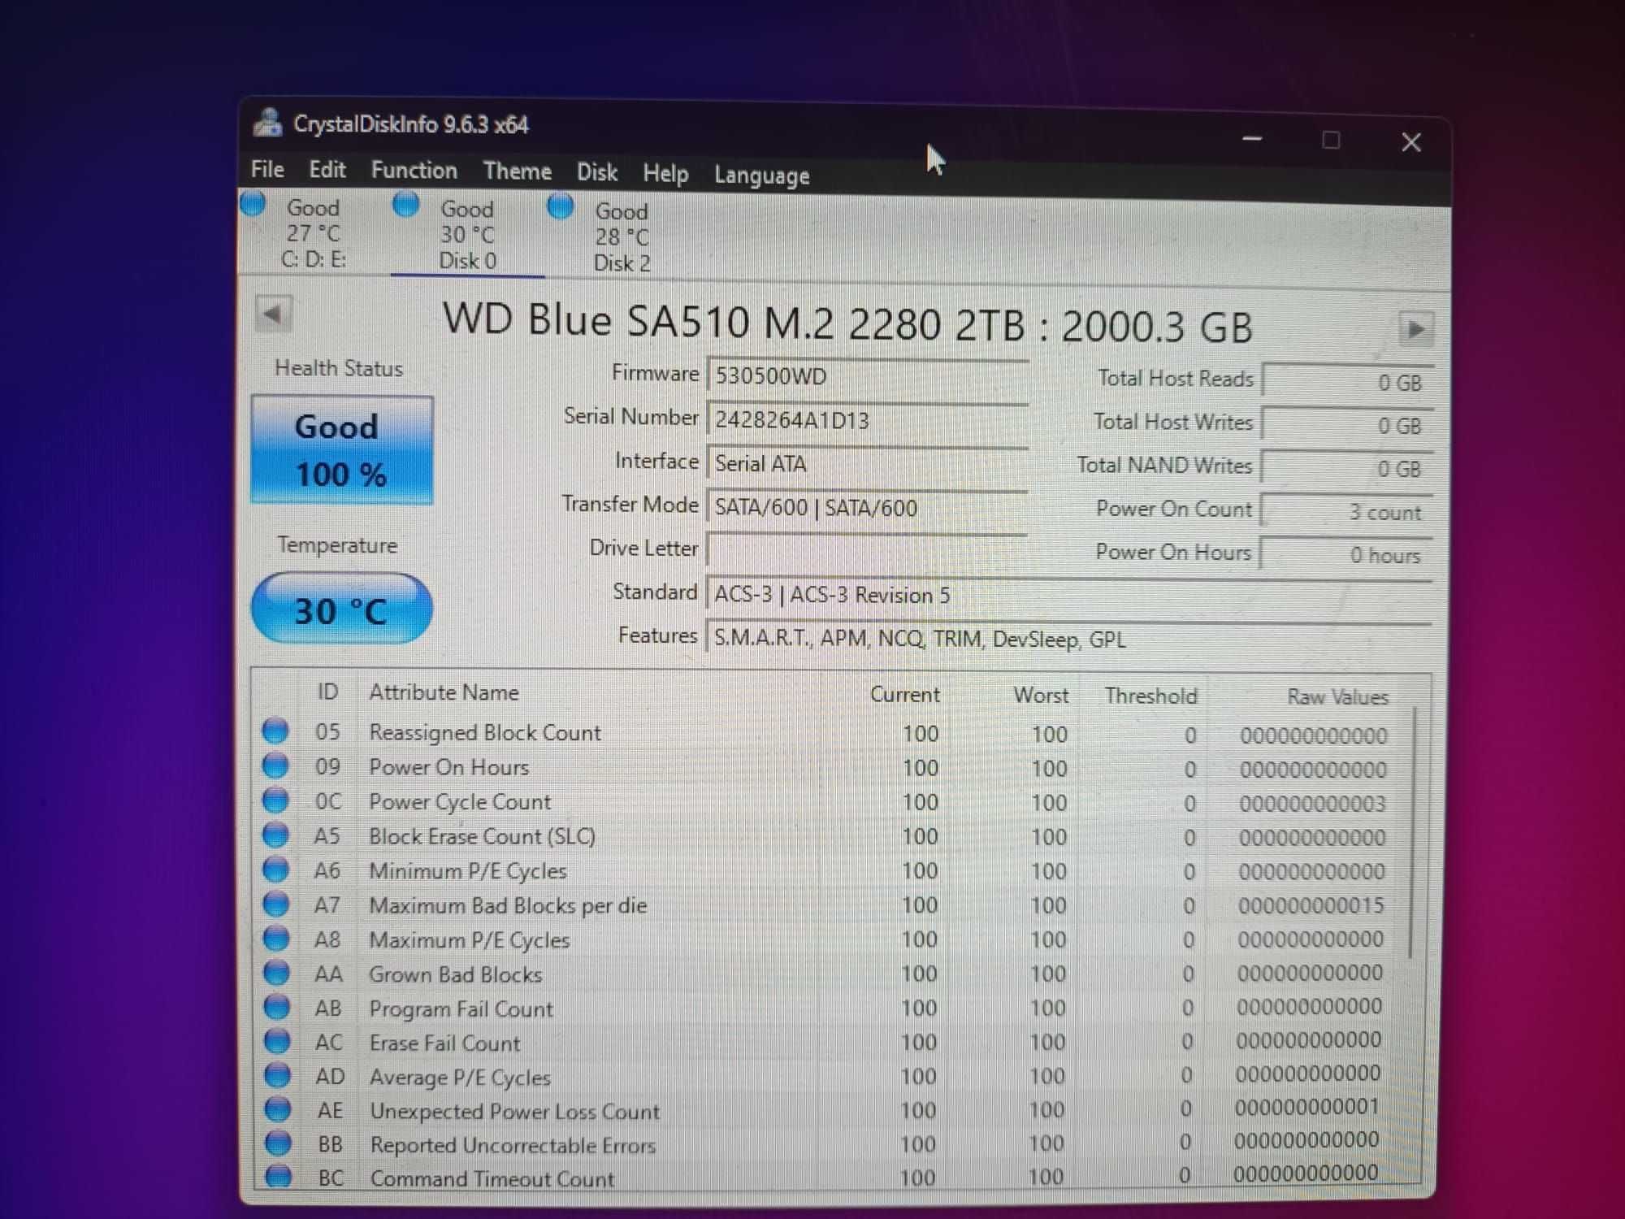Click status orb of Minimum P/E Cycles row
This screenshot has width=1625, height=1219.
pos(275,869)
